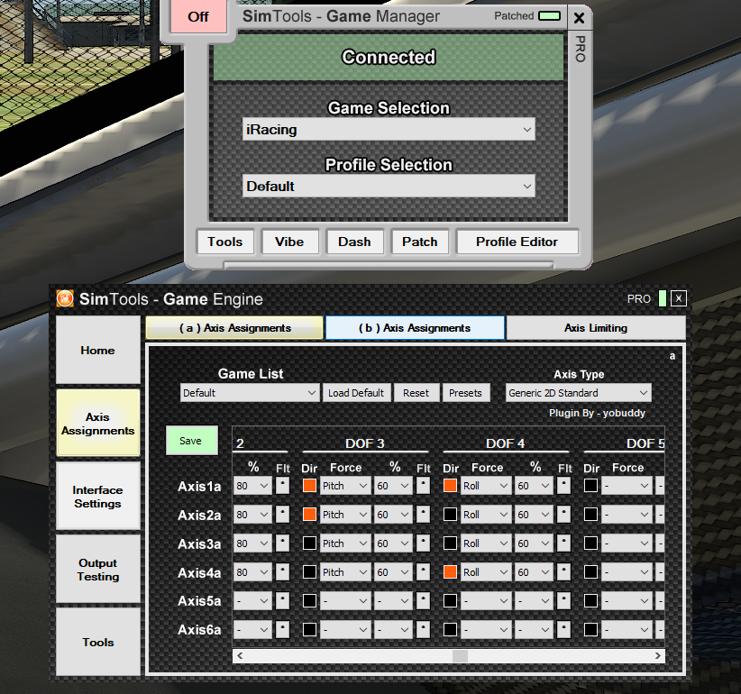
Task: Click the SimTools Game Engine app icon
Action: (x=65, y=298)
